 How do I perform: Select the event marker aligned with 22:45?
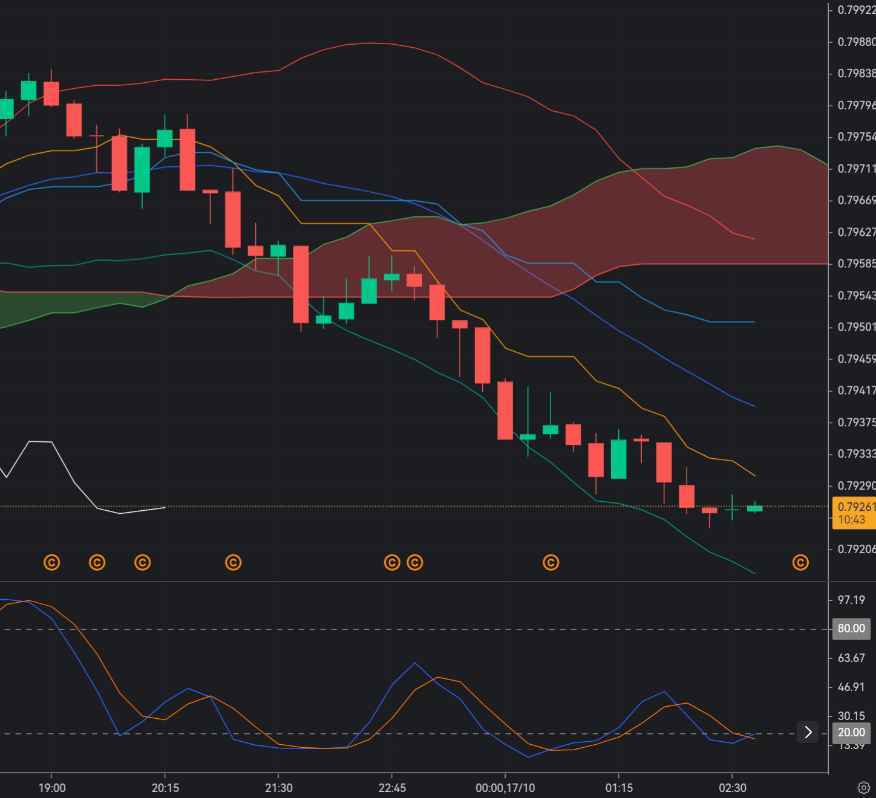coord(392,563)
